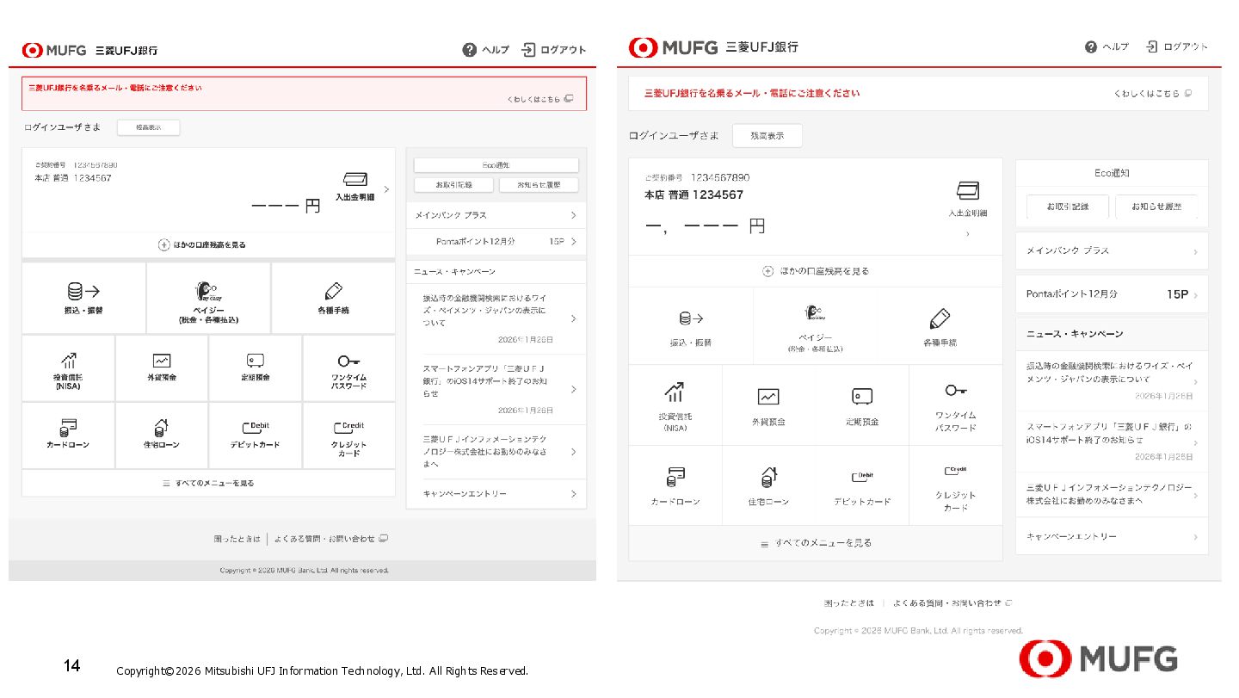Screen dimensions: 1239x698
Task: Open インフォメーションテクノロジー news item in right-hand screen
Action: (x=1112, y=494)
